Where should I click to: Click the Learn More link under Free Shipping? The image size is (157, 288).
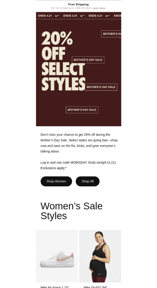click(99, 8)
